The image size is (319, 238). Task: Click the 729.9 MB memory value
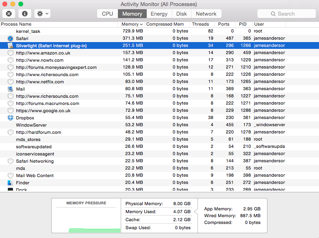(133, 31)
